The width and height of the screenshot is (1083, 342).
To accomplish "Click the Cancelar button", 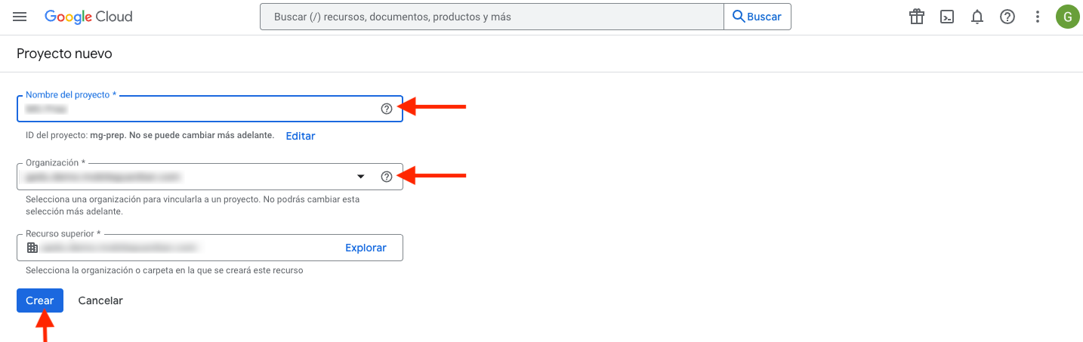I will 100,300.
